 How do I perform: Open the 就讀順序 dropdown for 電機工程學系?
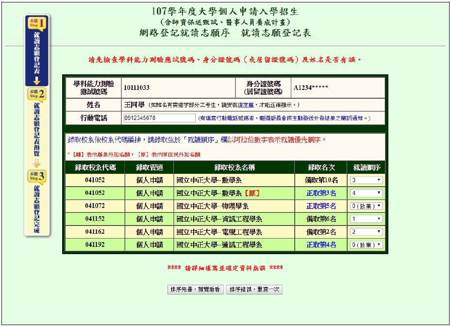(366, 232)
